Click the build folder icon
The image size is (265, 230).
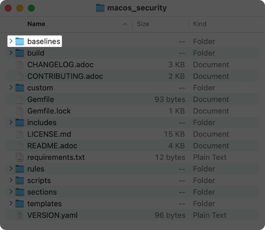[x=20, y=53]
